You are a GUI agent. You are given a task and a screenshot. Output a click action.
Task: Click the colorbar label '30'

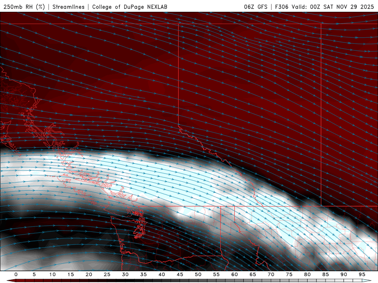pyautogui.click(x=125, y=275)
